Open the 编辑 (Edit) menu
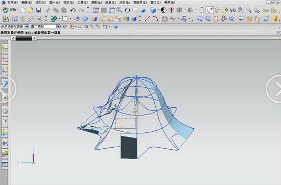Image resolution: width=281 pixels, height=185 pixels. (x=27, y=3)
